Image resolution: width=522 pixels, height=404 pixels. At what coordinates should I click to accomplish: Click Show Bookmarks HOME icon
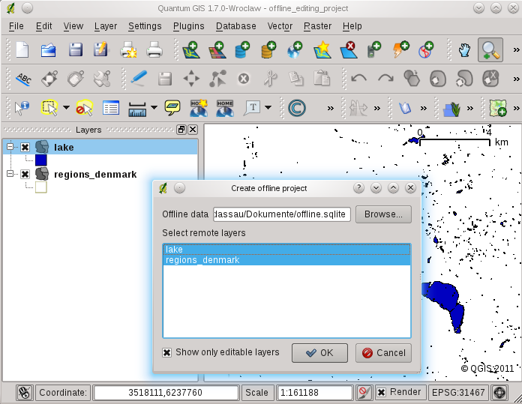tap(225, 108)
